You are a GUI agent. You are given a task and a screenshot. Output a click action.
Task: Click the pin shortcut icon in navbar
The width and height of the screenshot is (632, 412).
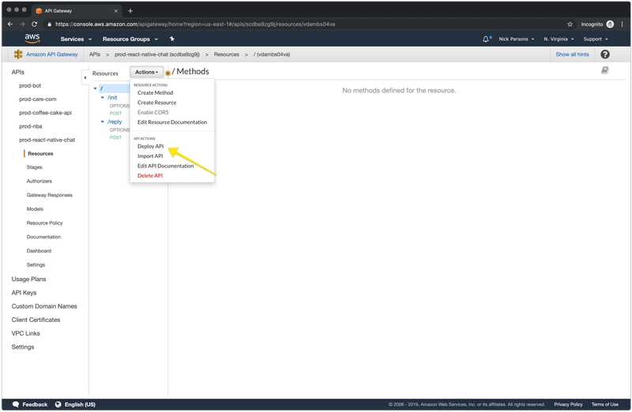coord(172,39)
